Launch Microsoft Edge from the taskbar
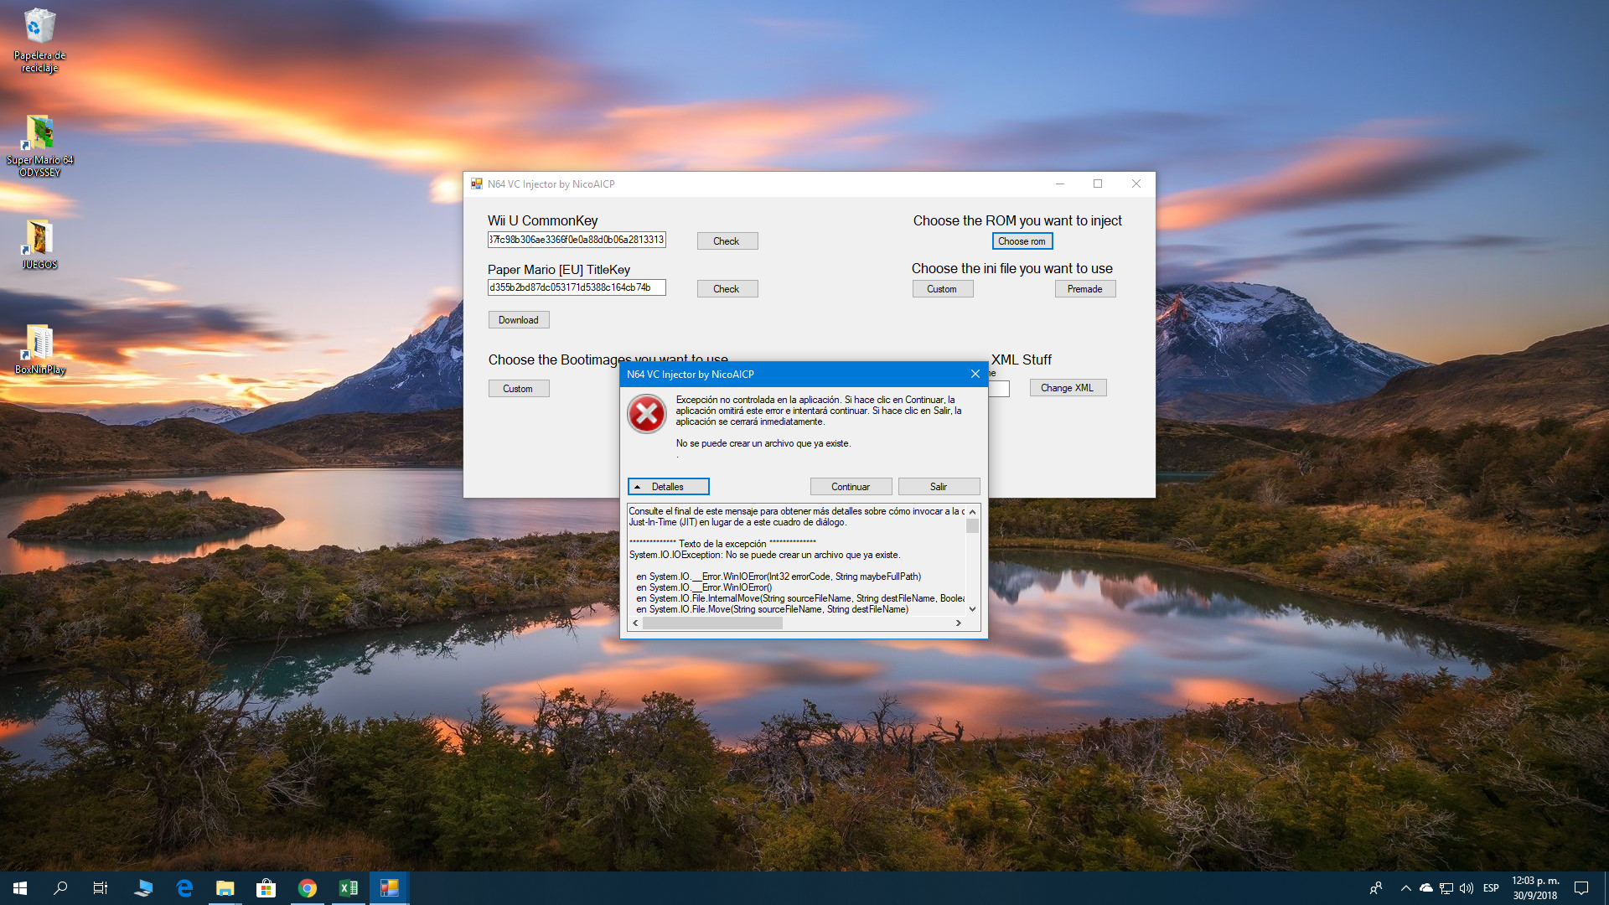The image size is (1609, 905). pyautogui.click(x=184, y=888)
